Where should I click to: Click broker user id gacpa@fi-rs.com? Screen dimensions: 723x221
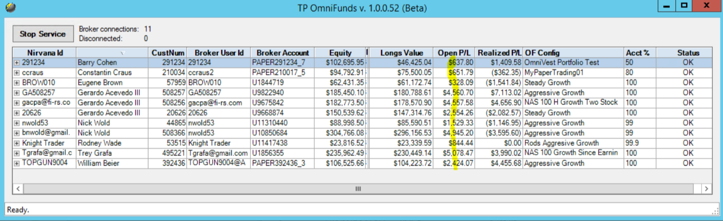[219, 103]
